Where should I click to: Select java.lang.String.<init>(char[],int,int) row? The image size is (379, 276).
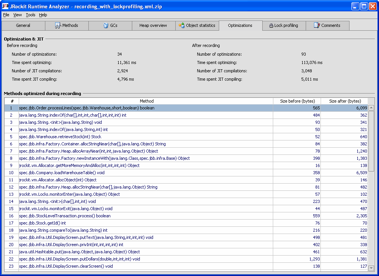(187, 201)
